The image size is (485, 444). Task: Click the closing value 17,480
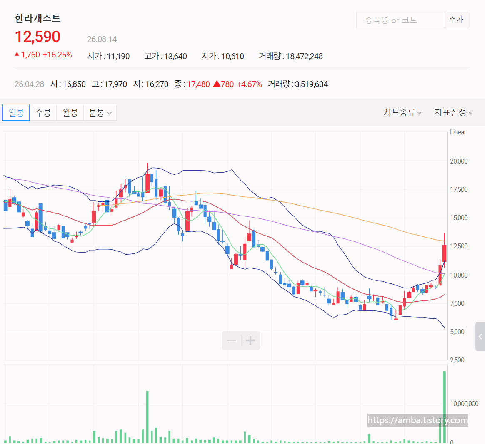[198, 84]
